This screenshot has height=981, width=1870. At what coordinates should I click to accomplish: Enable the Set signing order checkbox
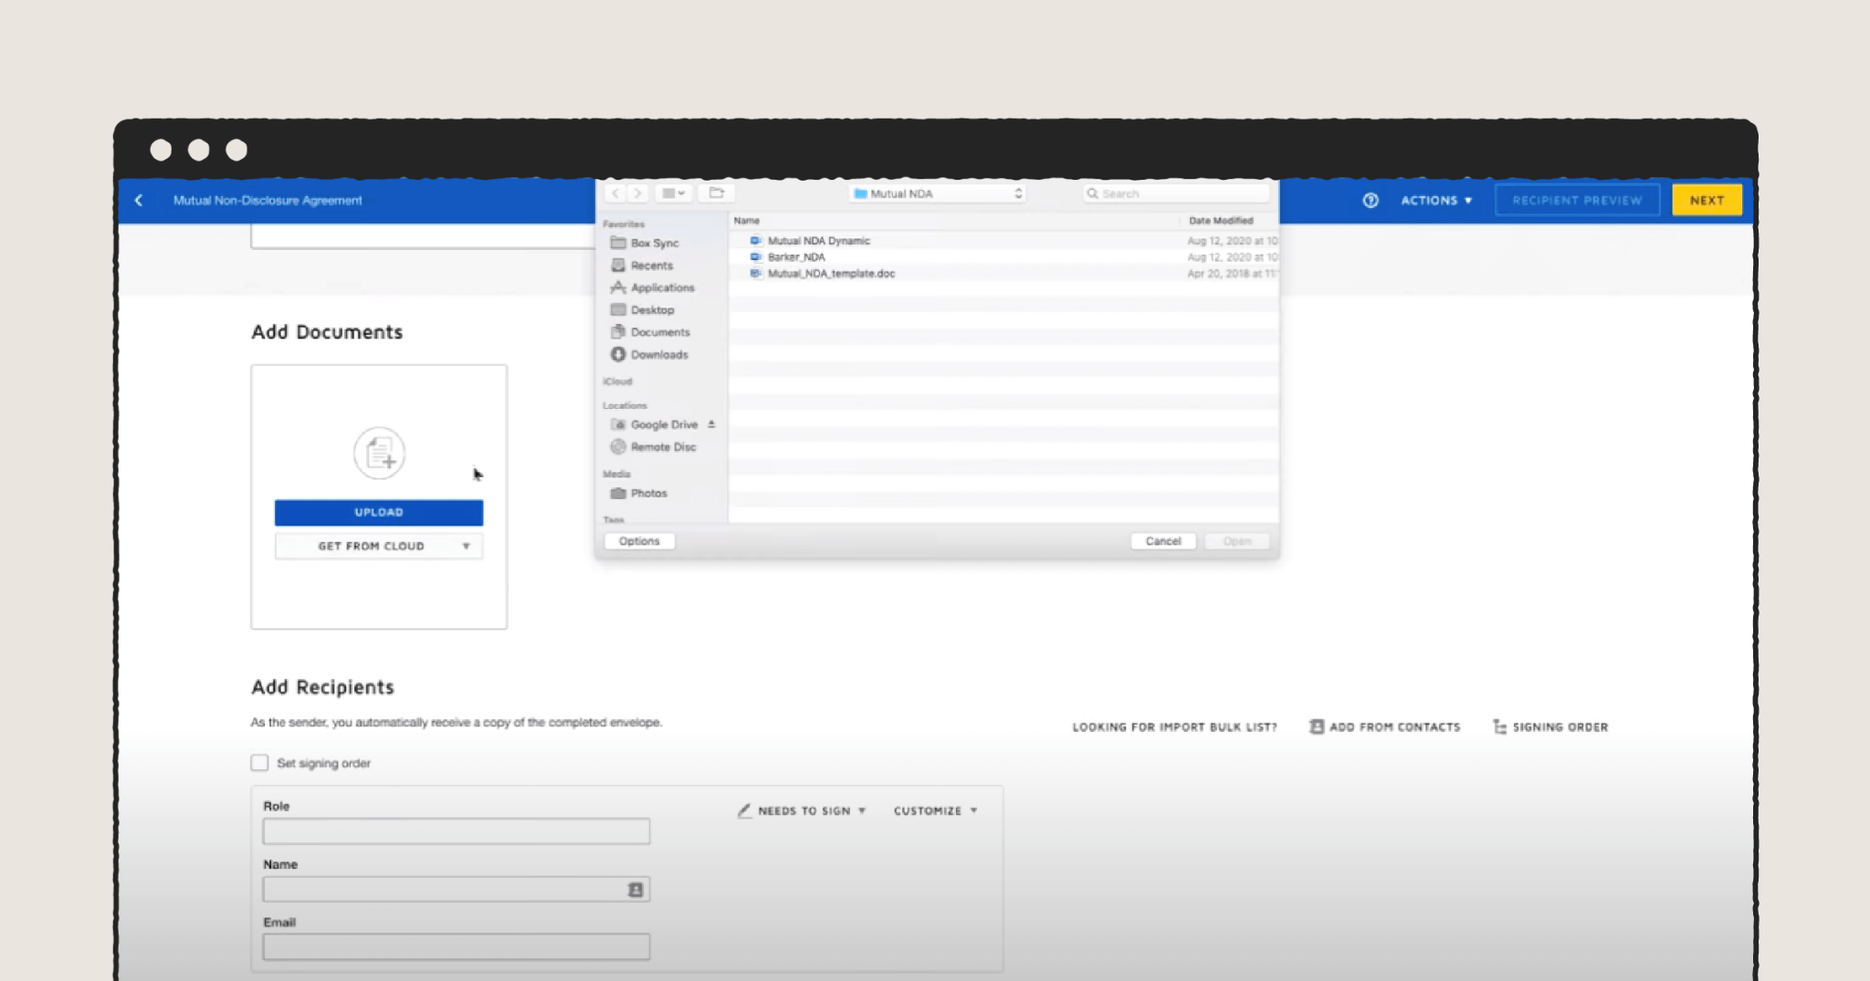[x=259, y=763]
